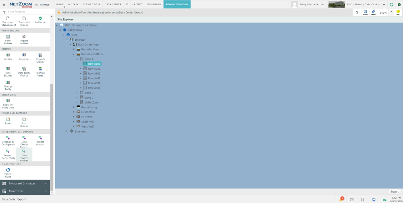Toggle the hamburger navigation menu
The image size is (403, 203).
coord(4,4)
